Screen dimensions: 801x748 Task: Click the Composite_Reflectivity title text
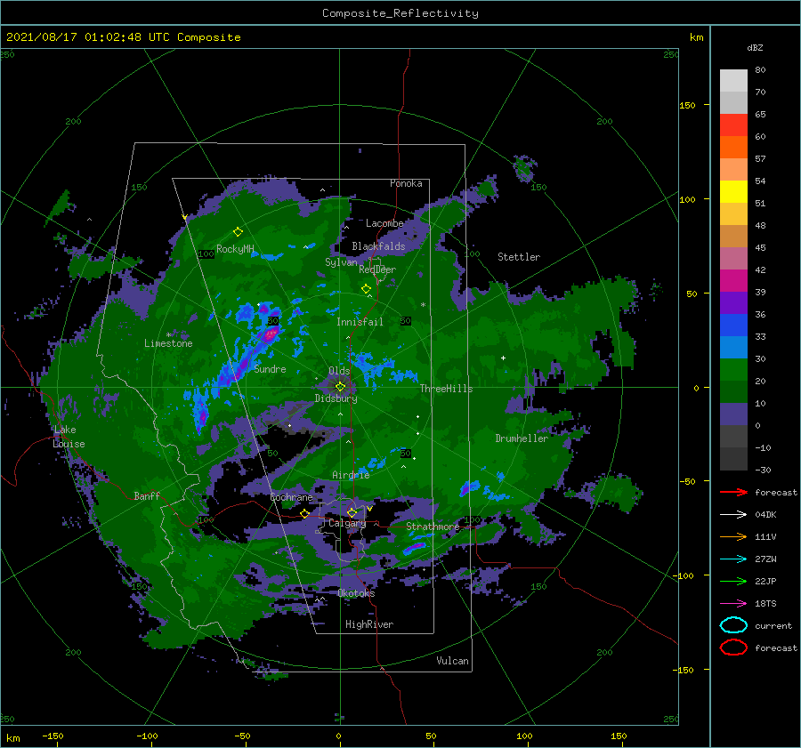click(x=400, y=13)
